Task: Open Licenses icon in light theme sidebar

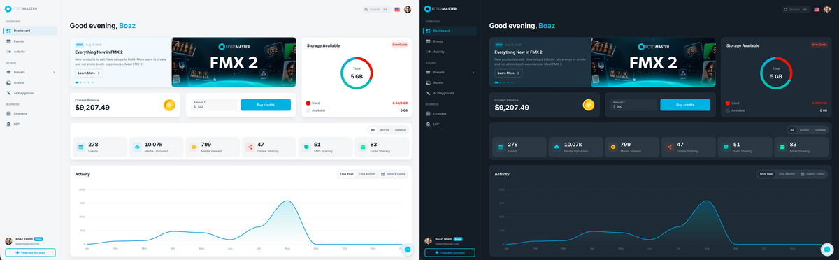Action: [x=8, y=113]
